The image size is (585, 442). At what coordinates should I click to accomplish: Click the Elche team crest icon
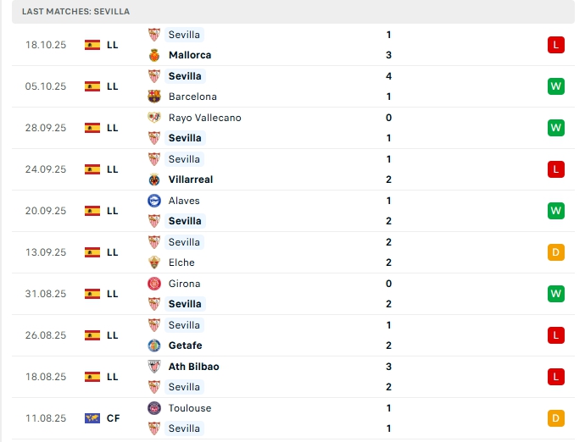154,262
